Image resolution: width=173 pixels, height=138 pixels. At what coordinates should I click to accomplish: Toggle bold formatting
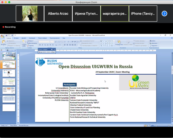pyautogui.click(x=40, y=45)
